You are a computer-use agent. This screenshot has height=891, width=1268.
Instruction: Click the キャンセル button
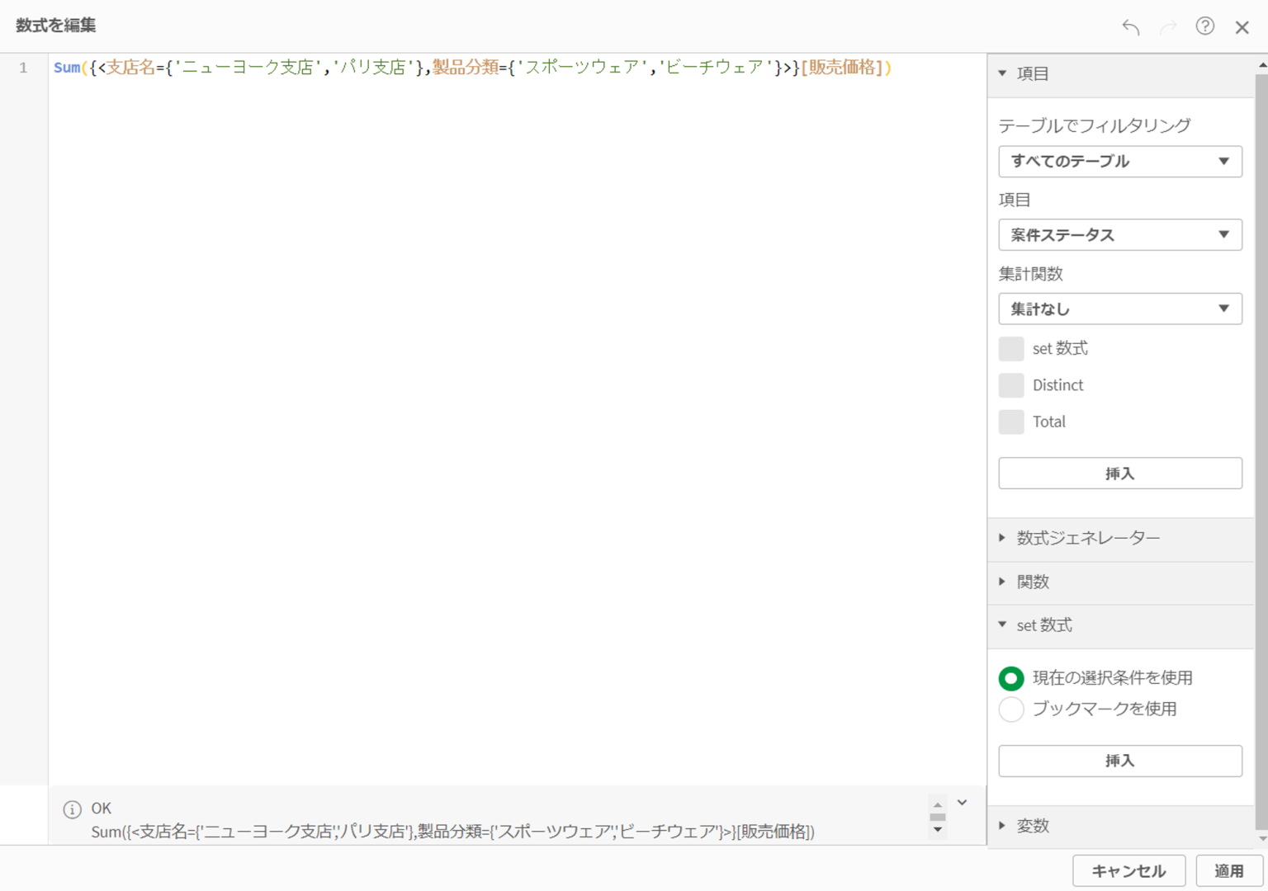1128,871
